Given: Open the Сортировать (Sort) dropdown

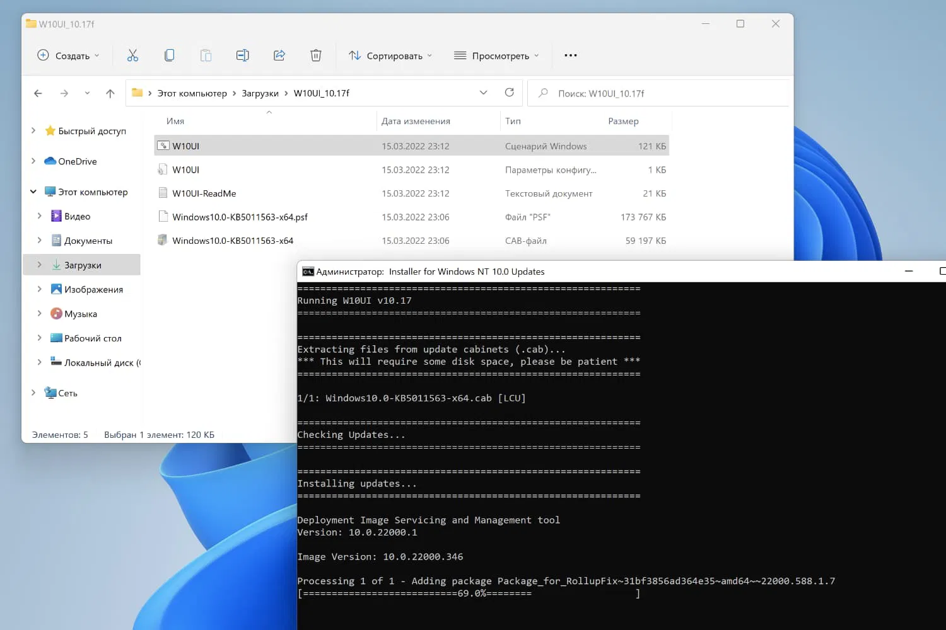Looking at the screenshot, I should pos(390,55).
